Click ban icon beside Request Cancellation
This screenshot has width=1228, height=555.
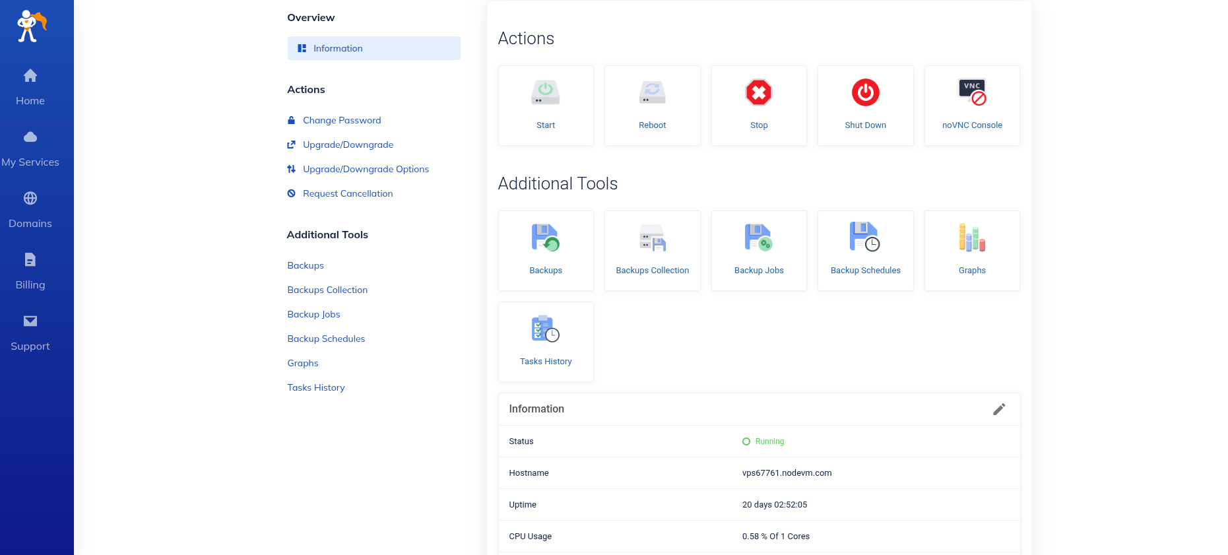point(291,193)
